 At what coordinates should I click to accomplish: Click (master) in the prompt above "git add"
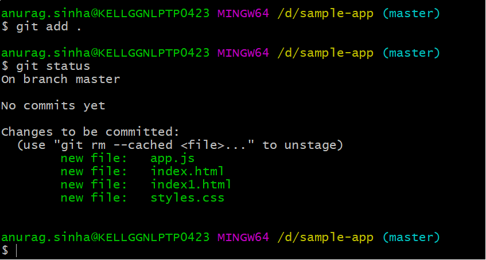[x=411, y=13]
